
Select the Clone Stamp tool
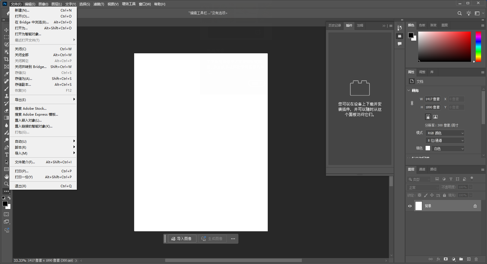(6, 96)
